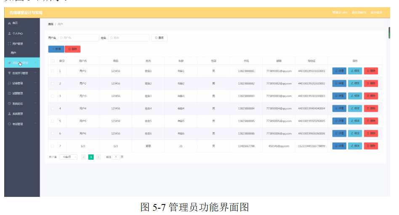Screen dimensions: 399x215
Task: Select the checkbox for row 用户6
Action: click(x=53, y=134)
